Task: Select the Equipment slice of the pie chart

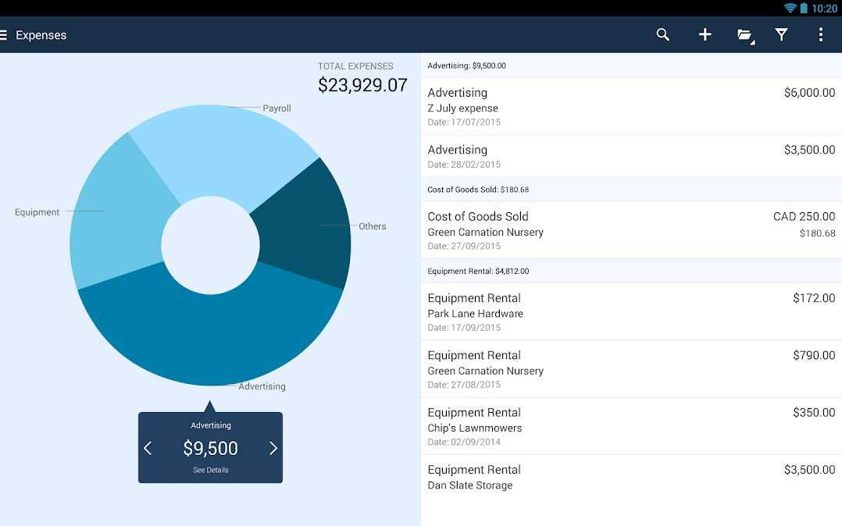Action: 105,226
